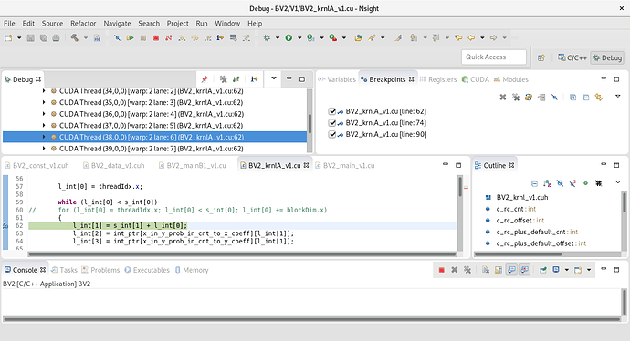Expand CUDA Thread (35,0,0) tree row

(44, 102)
